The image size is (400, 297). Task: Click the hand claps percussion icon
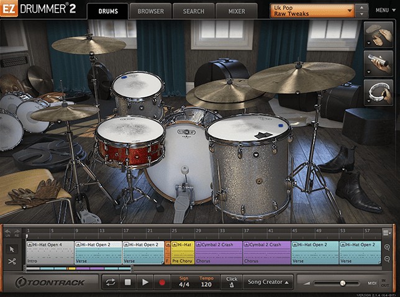(378, 35)
